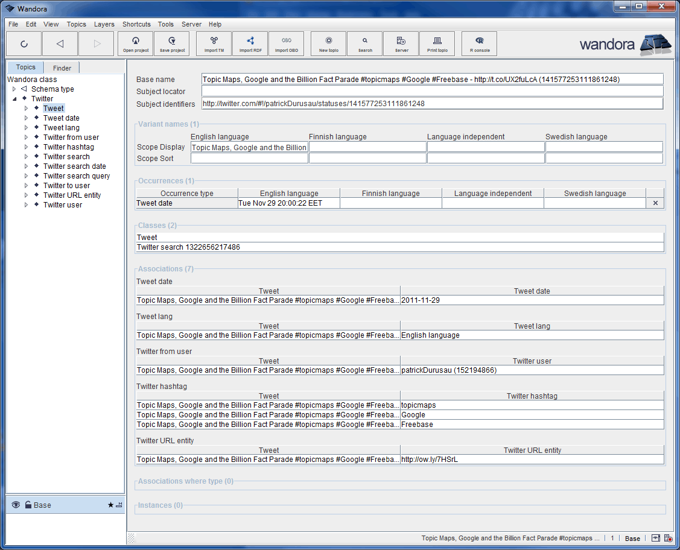Click the Import TM toolbar icon
680x550 pixels.
coord(213,43)
